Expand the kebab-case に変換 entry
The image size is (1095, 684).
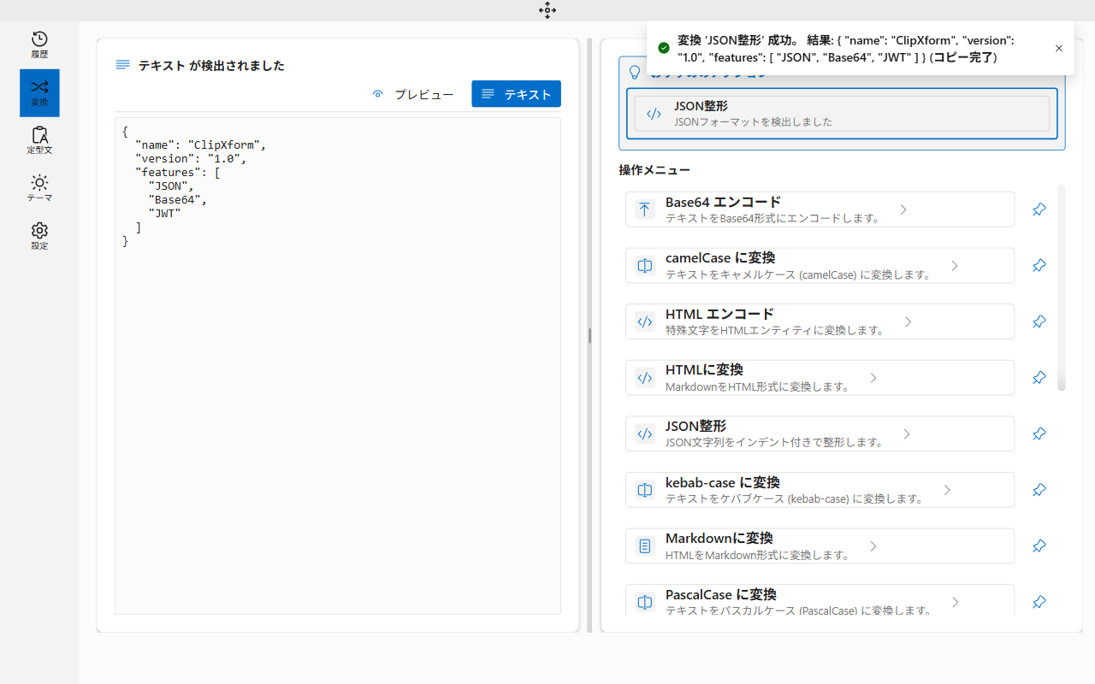[946, 489]
